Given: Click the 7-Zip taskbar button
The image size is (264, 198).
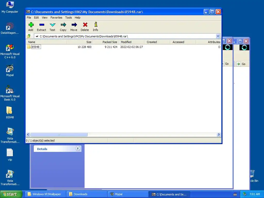Looking at the screenshot, I should 169,194.
